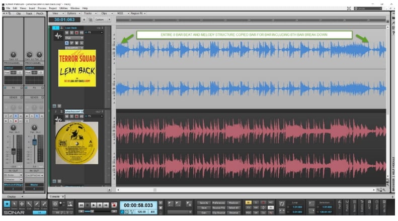398x221 pixels.
Task: Toggle the Snap to grid button
Action: 55,204
